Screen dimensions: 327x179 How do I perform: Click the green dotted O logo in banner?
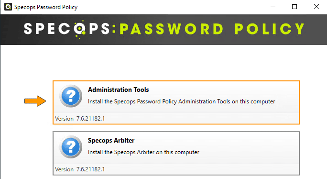click(79, 30)
